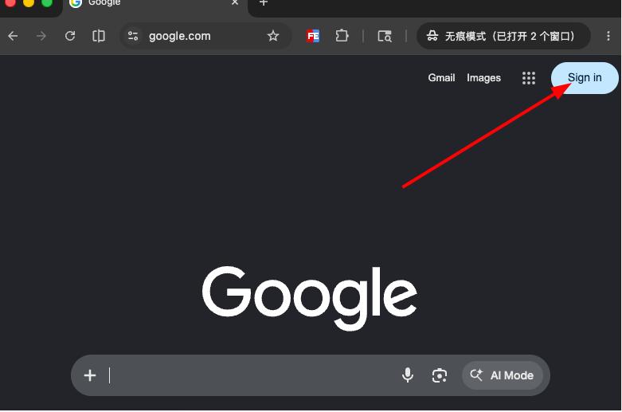The image size is (622, 412).
Task: Bookmark this page with the star icon
Action: (x=273, y=36)
